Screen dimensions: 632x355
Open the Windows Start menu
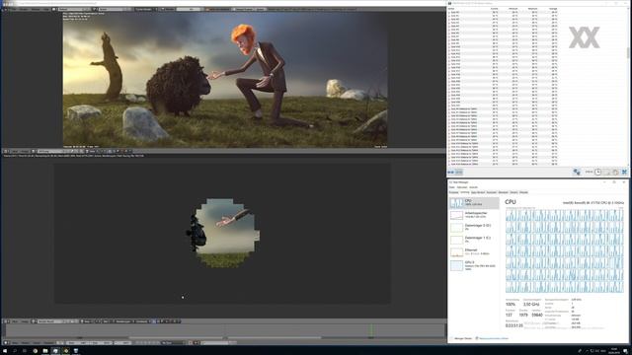coord(5,351)
